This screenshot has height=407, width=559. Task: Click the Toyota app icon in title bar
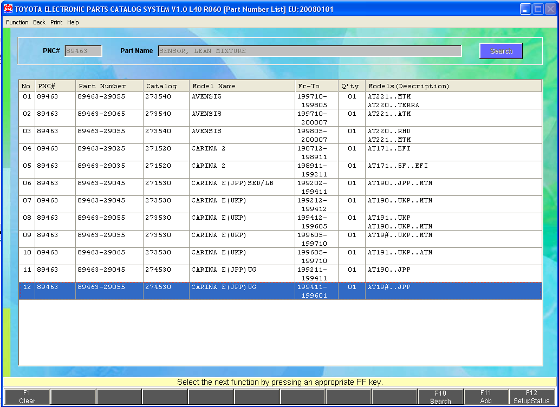(8, 9)
